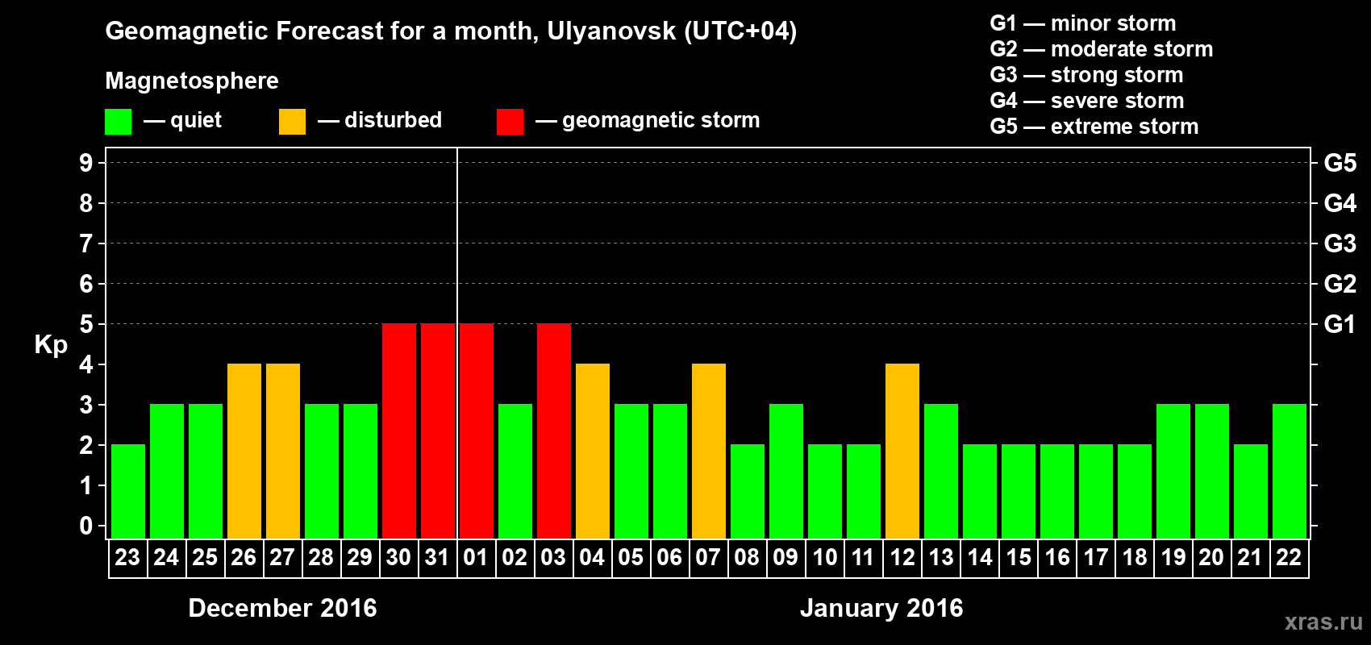Click the red geomagnetic storm legend swatch
Viewport: 1371px width, 645px height.
pos(510,122)
